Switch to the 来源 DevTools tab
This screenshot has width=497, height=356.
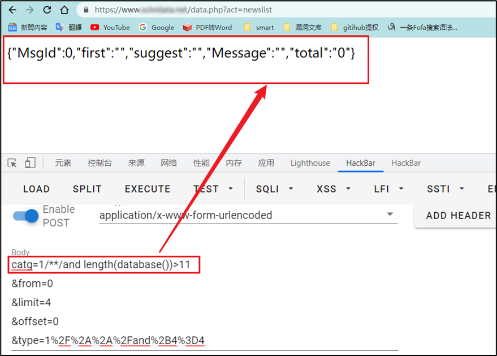point(136,163)
